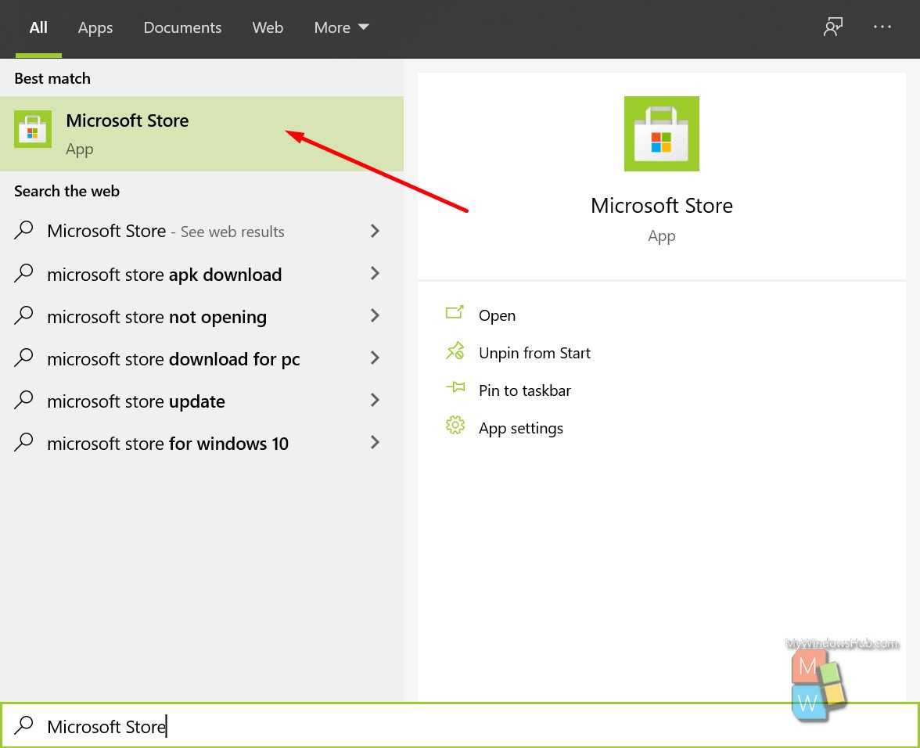Viewport: 920px width, 748px height.
Task: Select the Web tab
Action: pyautogui.click(x=268, y=27)
